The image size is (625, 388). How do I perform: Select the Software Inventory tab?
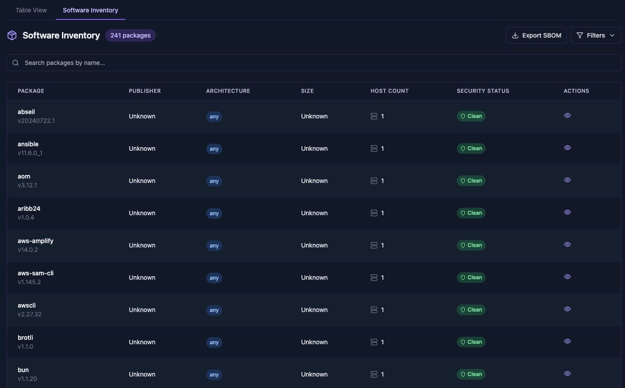pyautogui.click(x=90, y=10)
